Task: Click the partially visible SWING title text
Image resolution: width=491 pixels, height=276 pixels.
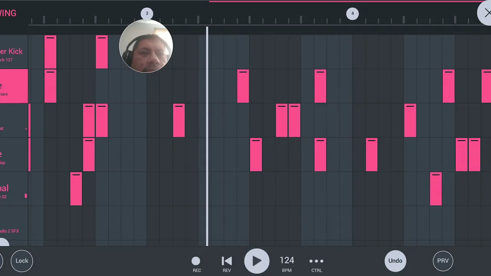Action: [8, 13]
